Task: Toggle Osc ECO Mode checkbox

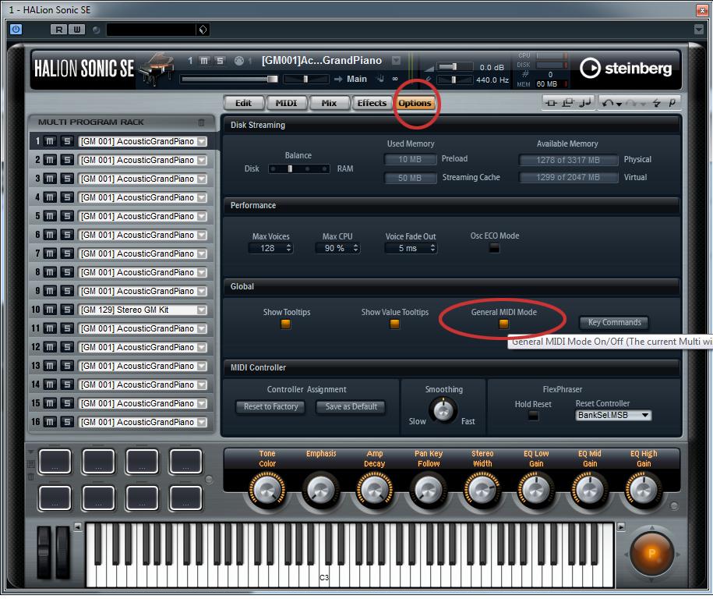Action: click(x=494, y=248)
